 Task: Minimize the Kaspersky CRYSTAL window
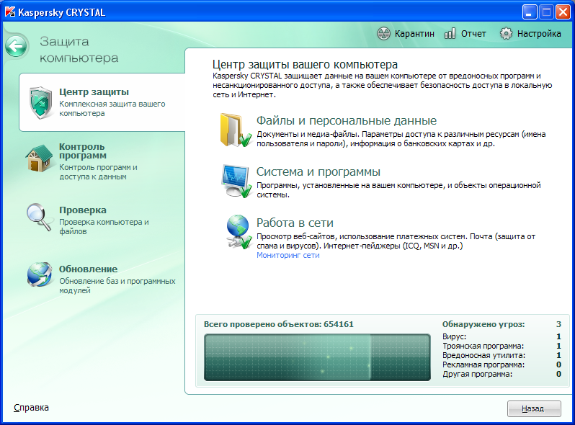(x=529, y=12)
